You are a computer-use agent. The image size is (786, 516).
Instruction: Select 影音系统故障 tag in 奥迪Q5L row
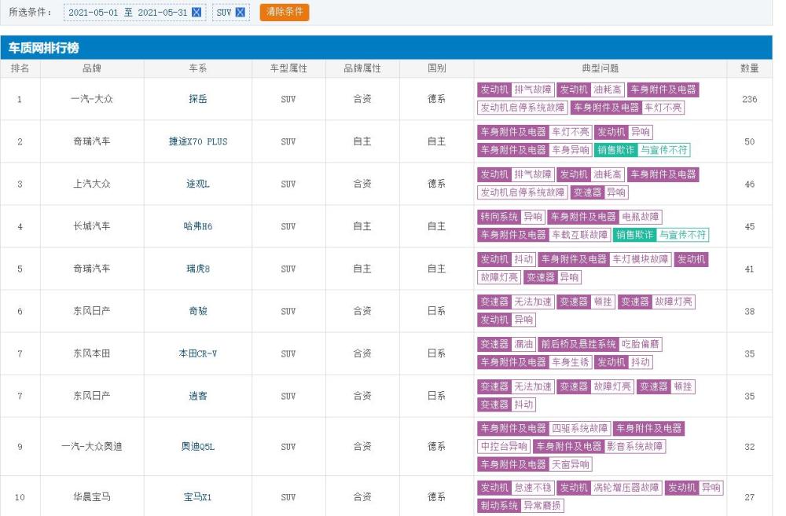click(600, 446)
